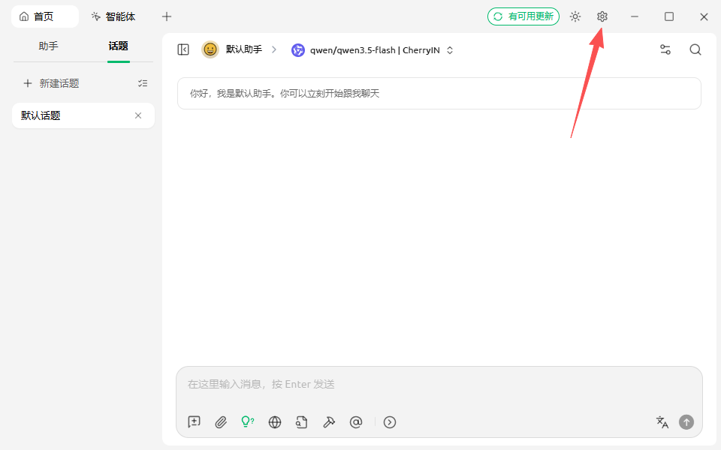This screenshot has height=450, width=721.
Task: Expand more input options with the circle arrow
Action: coord(390,422)
